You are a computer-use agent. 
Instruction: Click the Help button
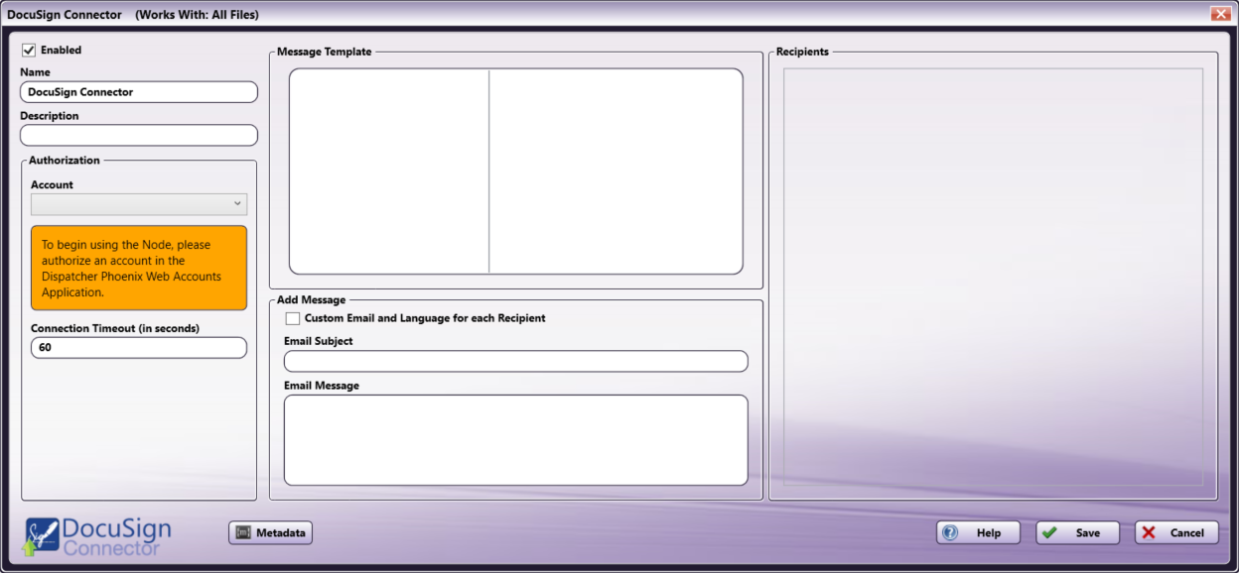[x=978, y=532]
